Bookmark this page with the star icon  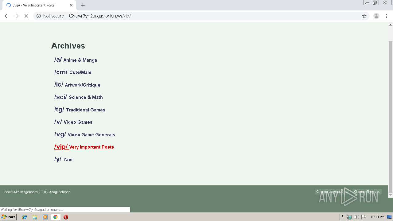364,16
